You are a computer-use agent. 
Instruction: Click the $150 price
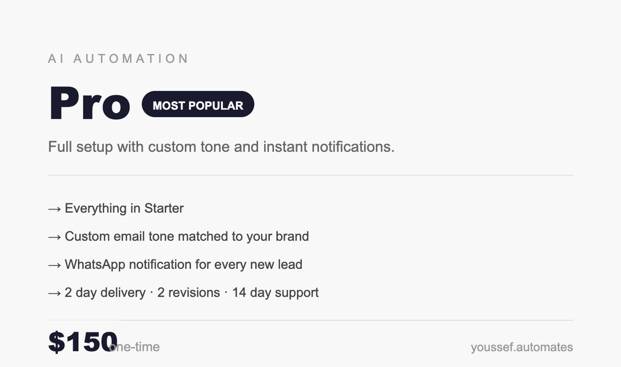(x=83, y=342)
